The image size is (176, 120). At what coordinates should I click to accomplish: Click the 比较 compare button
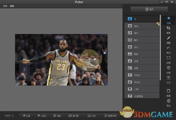point(92,116)
